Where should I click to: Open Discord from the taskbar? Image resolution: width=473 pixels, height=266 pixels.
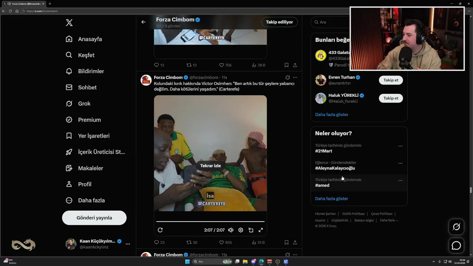click(253, 262)
